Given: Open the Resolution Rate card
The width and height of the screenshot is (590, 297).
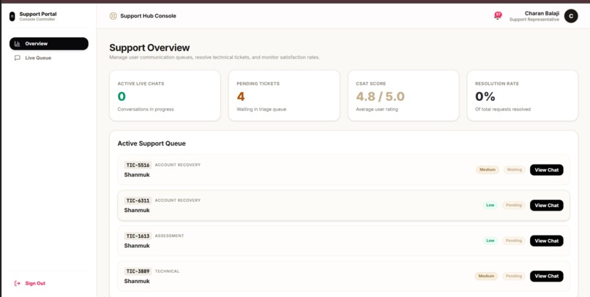Looking at the screenshot, I should [523, 96].
